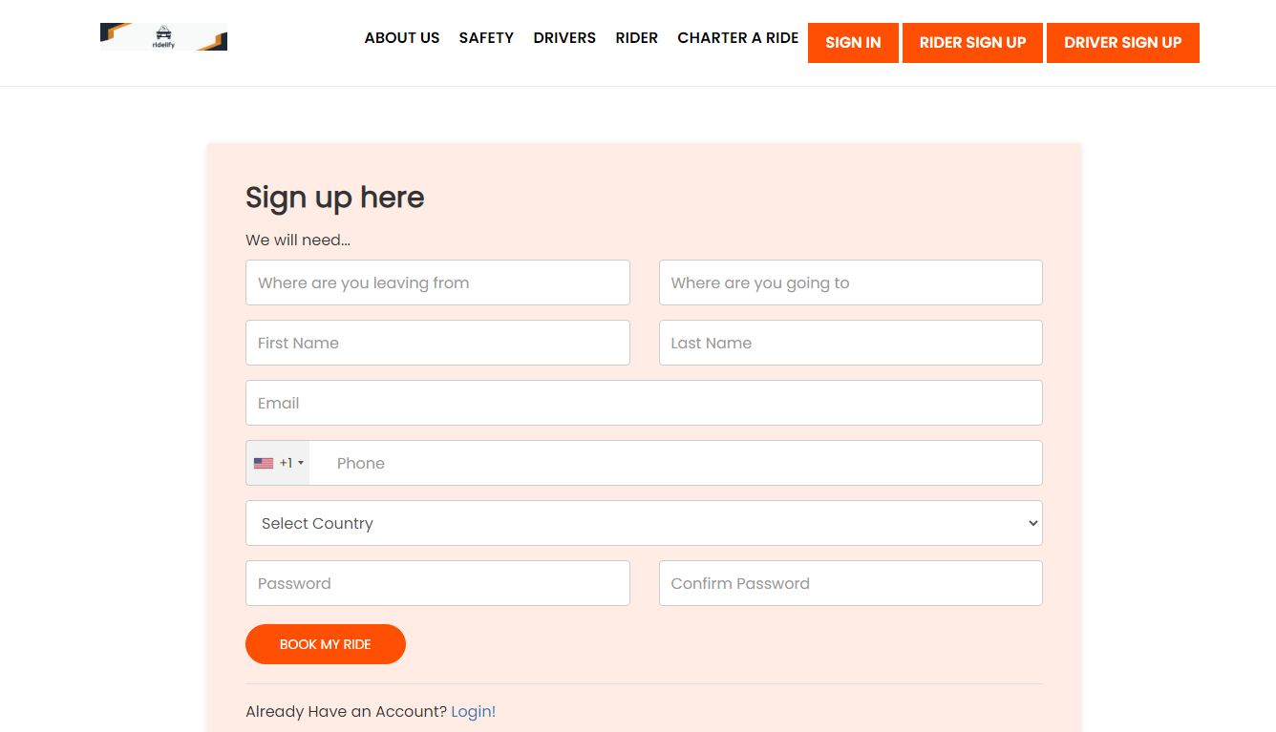
Task: Submit form with Book My Ride button
Action: (326, 644)
